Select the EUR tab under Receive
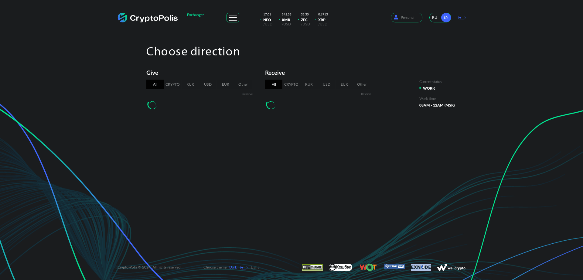Image resolution: width=583 pixels, height=280 pixels. click(x=344, y=84)
